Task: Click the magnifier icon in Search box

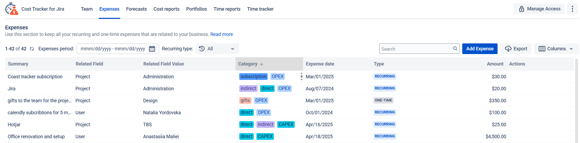Action: coord(455,48)
